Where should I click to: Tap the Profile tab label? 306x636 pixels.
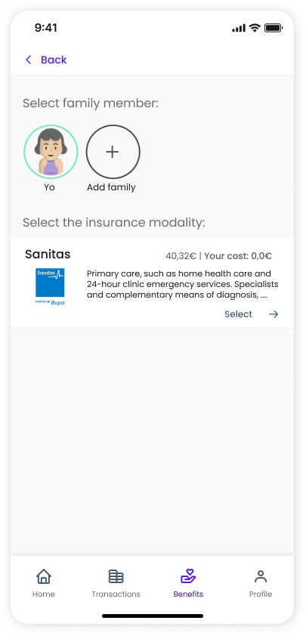[x=261, y=594]
